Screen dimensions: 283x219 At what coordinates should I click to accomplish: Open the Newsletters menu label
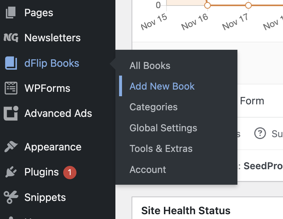pos(53,38)
